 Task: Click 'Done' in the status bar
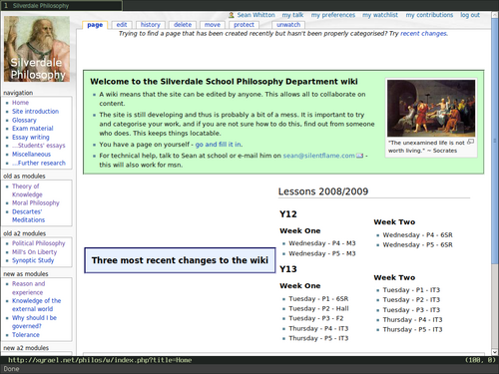11,369
